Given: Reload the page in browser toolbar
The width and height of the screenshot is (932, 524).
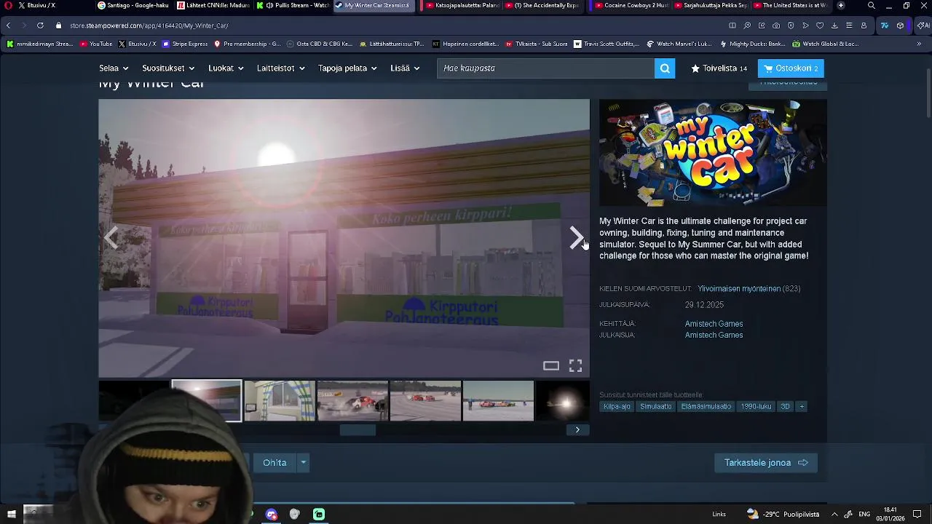Looking at the screenshot, I should coord(40,25).
